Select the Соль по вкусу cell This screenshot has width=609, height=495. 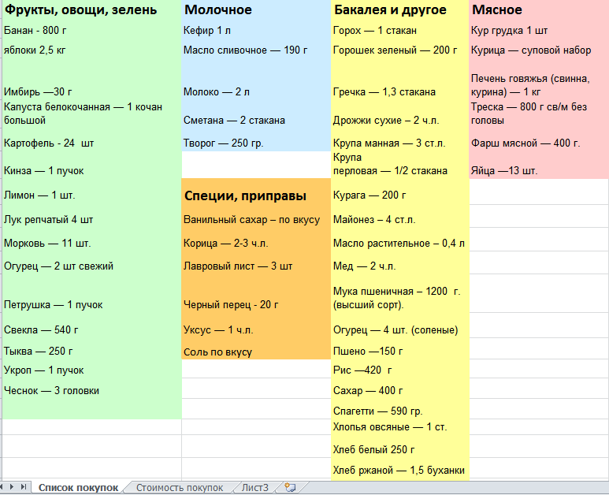[217, 352]
